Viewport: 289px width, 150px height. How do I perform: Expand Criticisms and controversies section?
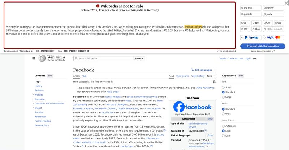click(x=33, y=103)
